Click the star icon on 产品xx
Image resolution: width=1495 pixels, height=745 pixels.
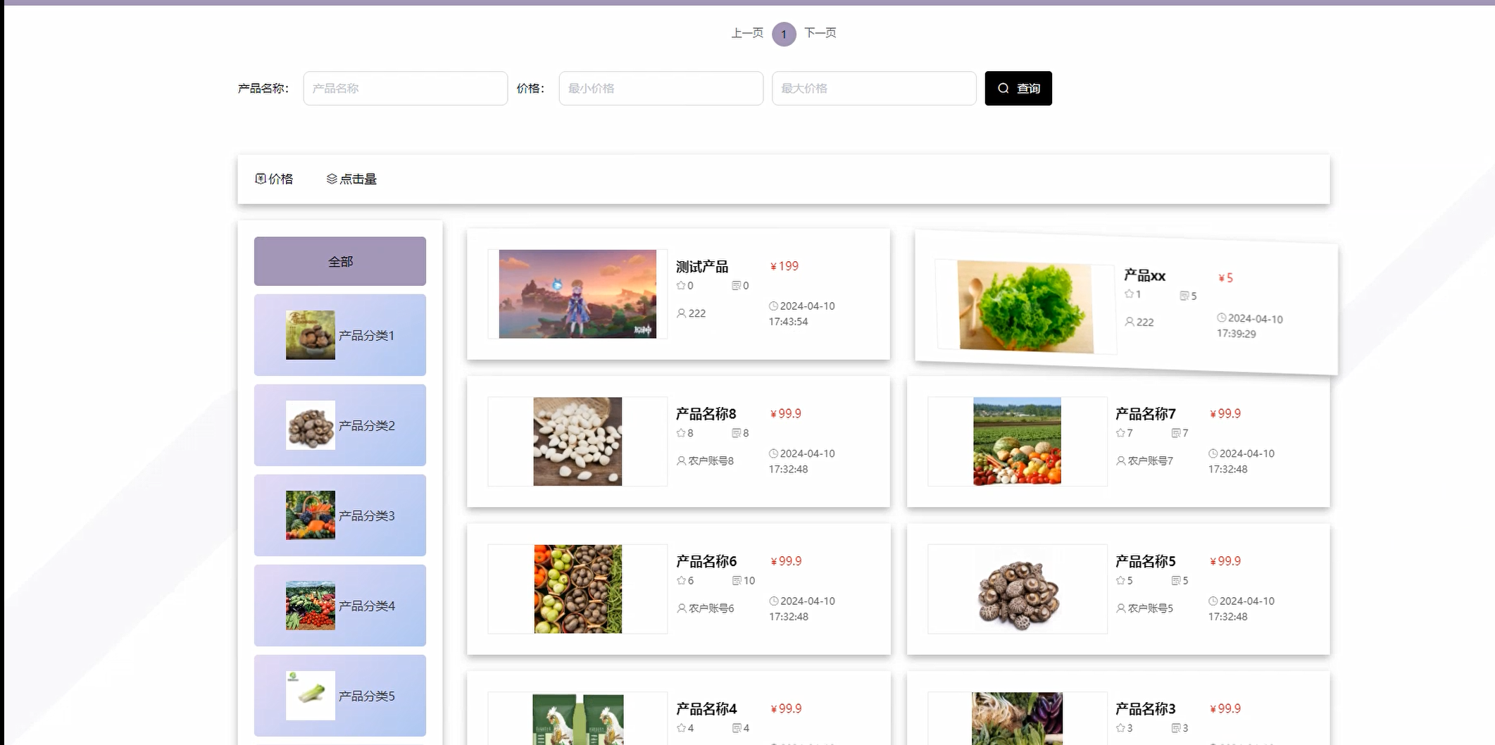pos(1129,294)
